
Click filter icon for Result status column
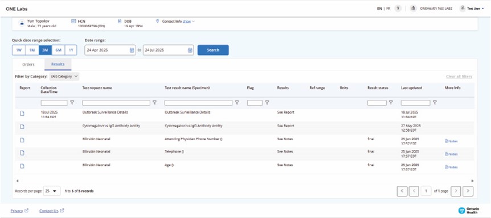391,103
